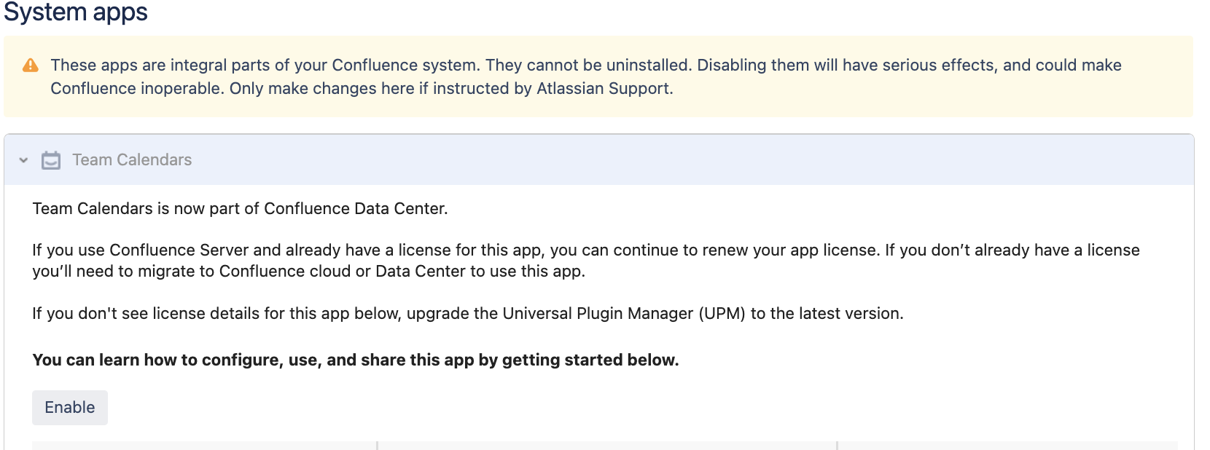
Task: Click the Team Calendars panel title text
Action: coord(131,160)
